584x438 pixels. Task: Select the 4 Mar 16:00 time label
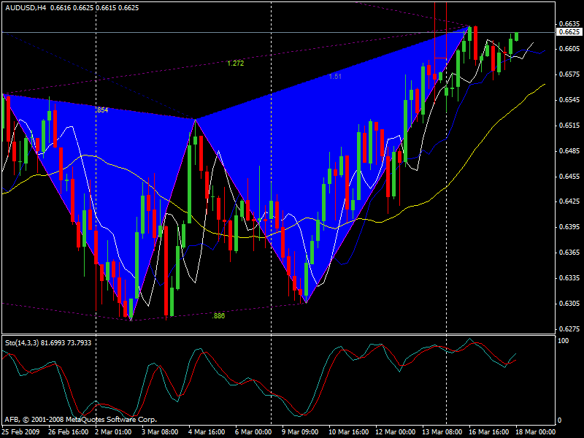(208, 431)
